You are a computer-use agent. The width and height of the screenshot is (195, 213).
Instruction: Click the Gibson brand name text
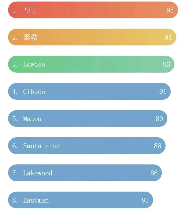click(34, 92)
